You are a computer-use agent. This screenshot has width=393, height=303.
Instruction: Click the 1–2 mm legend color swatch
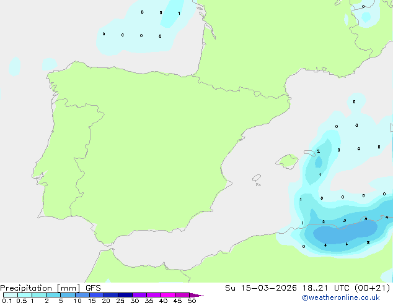point(39,295)
